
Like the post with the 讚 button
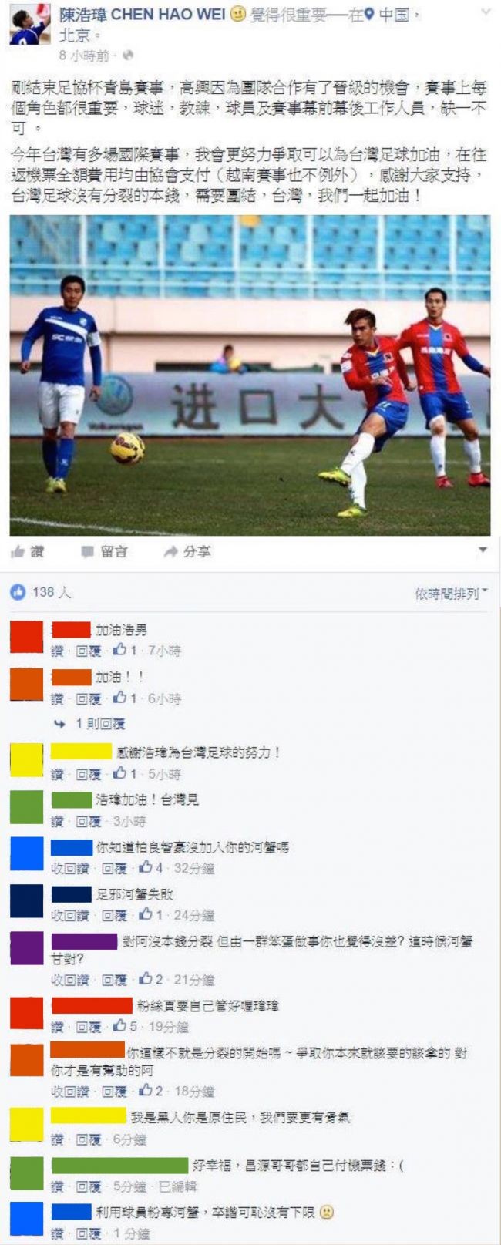tap(28, 551)
